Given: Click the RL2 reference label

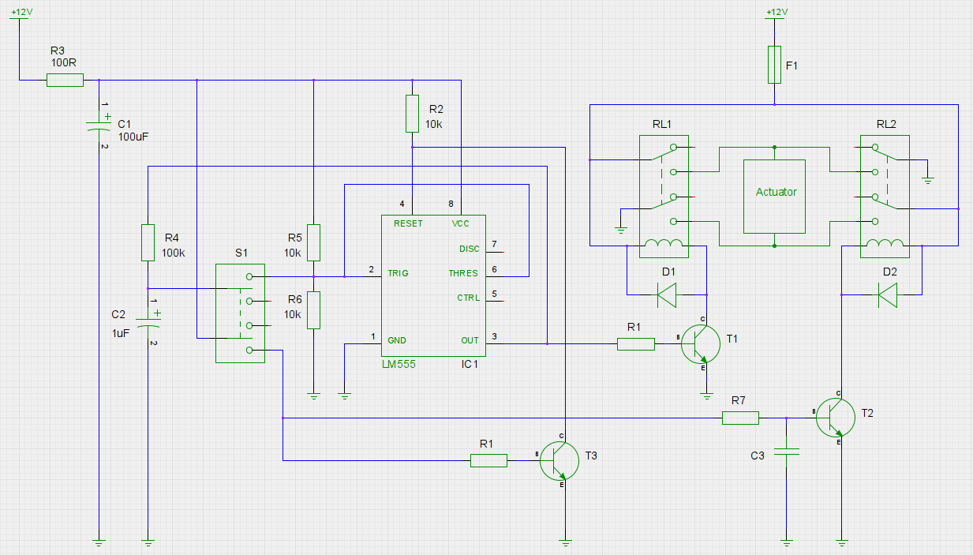Looking at the screenshot, I should [886, 123].
